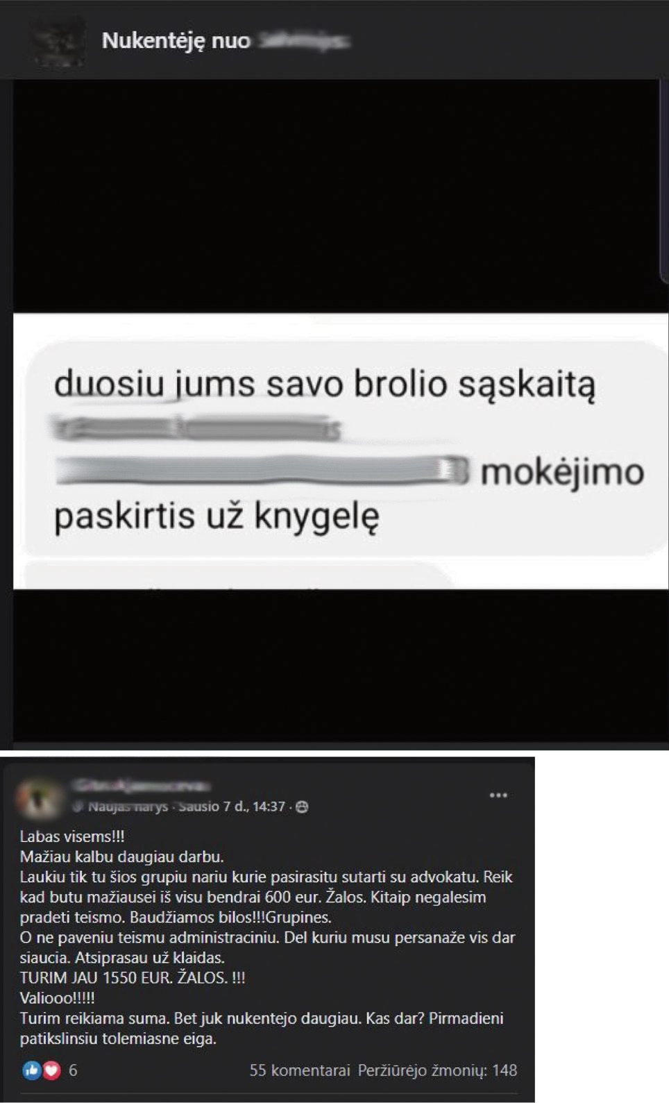Click the post audience group icon
Screen dimensions: 669x1103
coord(302,807)
